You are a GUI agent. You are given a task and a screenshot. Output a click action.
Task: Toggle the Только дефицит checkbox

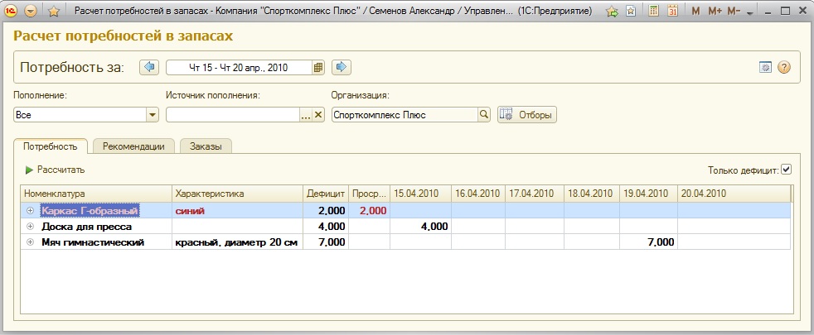coord(787,170)
